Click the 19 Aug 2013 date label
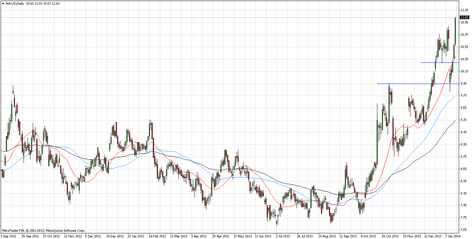The image size is (472, 239). [327, 236]
